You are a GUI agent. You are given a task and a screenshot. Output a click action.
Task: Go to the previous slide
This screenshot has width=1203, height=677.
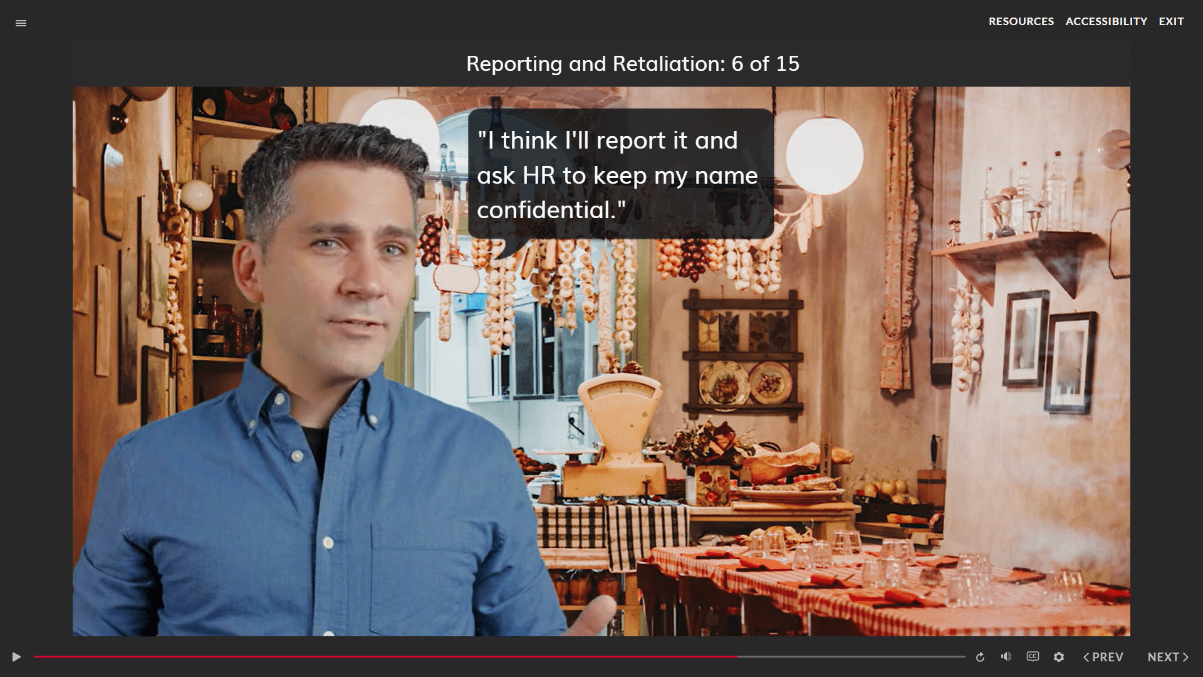[x=1103, y=657]
